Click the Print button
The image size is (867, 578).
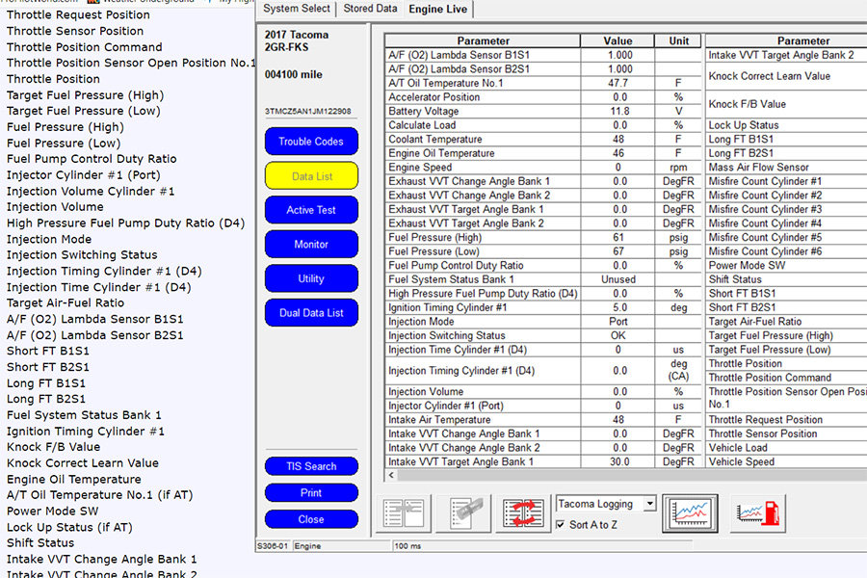[311, 493]
